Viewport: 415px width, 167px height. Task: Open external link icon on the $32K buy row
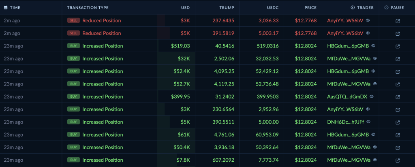pos(398,59)
